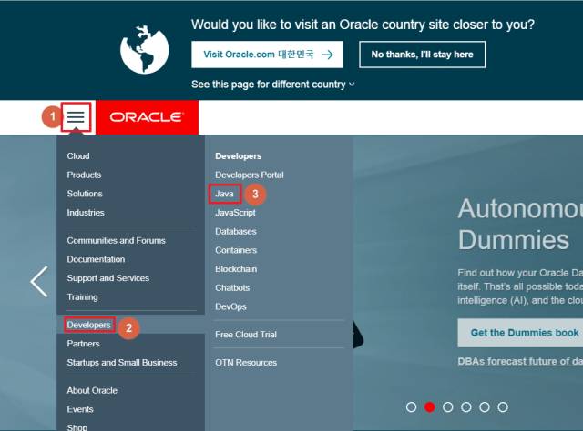Click Get the Dummies book button
Screen dimensions: 583x431
[520, 333]
